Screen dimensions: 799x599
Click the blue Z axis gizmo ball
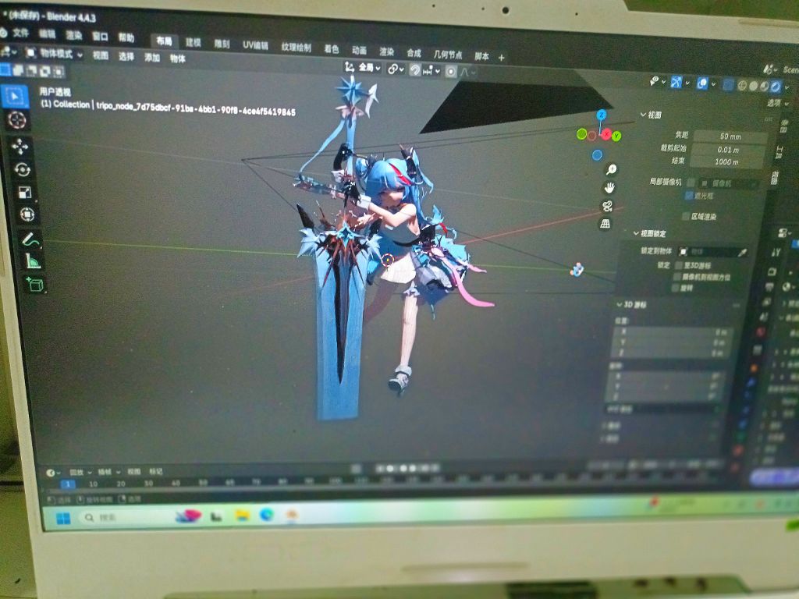[x=602, y=115]
